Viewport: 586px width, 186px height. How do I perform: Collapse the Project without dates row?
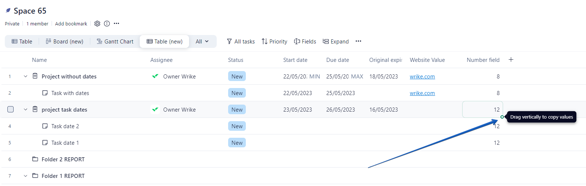tap(25, 77)
